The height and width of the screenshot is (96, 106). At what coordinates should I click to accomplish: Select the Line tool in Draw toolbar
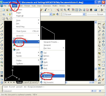coord(2,24)
